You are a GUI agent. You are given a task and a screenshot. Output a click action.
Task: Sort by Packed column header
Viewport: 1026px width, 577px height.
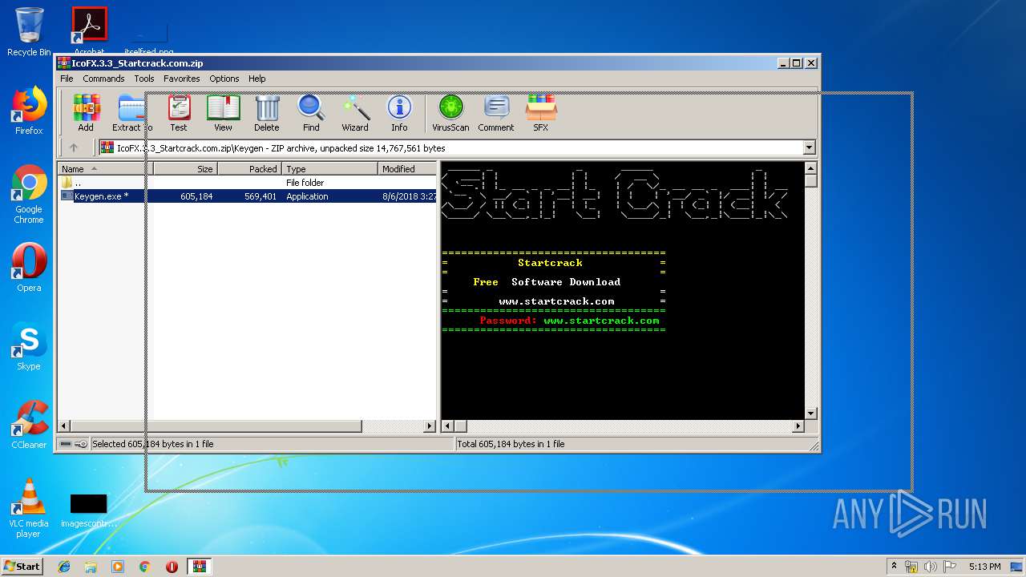coord(249,169)
